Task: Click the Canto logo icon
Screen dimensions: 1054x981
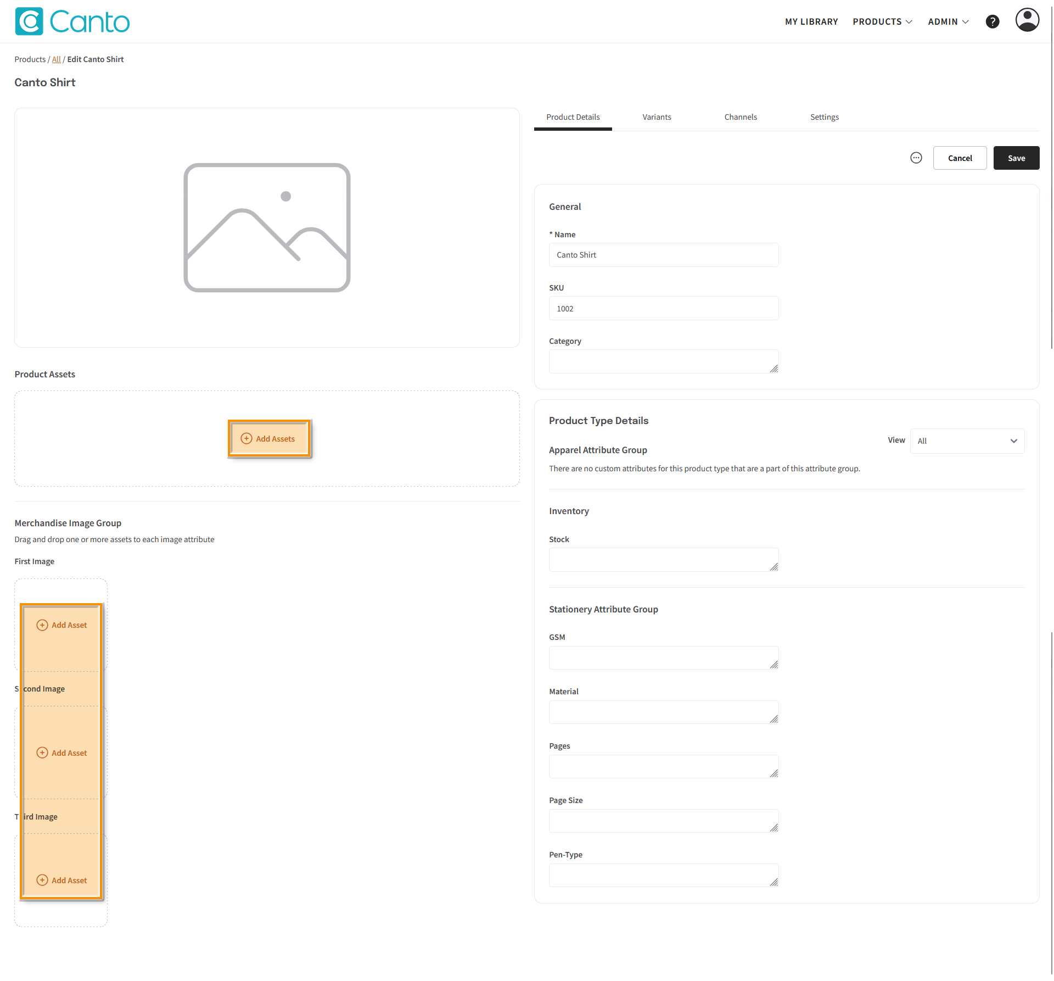Action: coord(29,21)
